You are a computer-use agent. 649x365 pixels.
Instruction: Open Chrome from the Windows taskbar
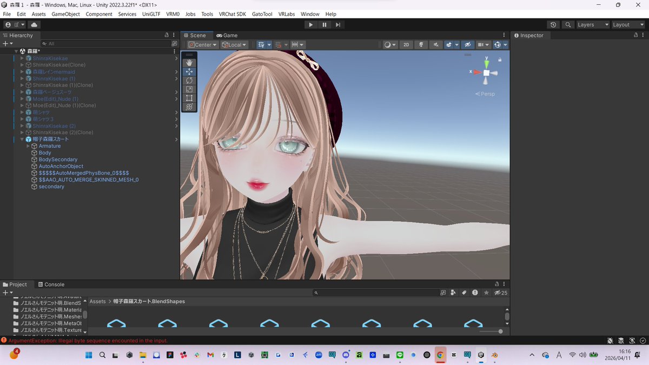point(440,355)
